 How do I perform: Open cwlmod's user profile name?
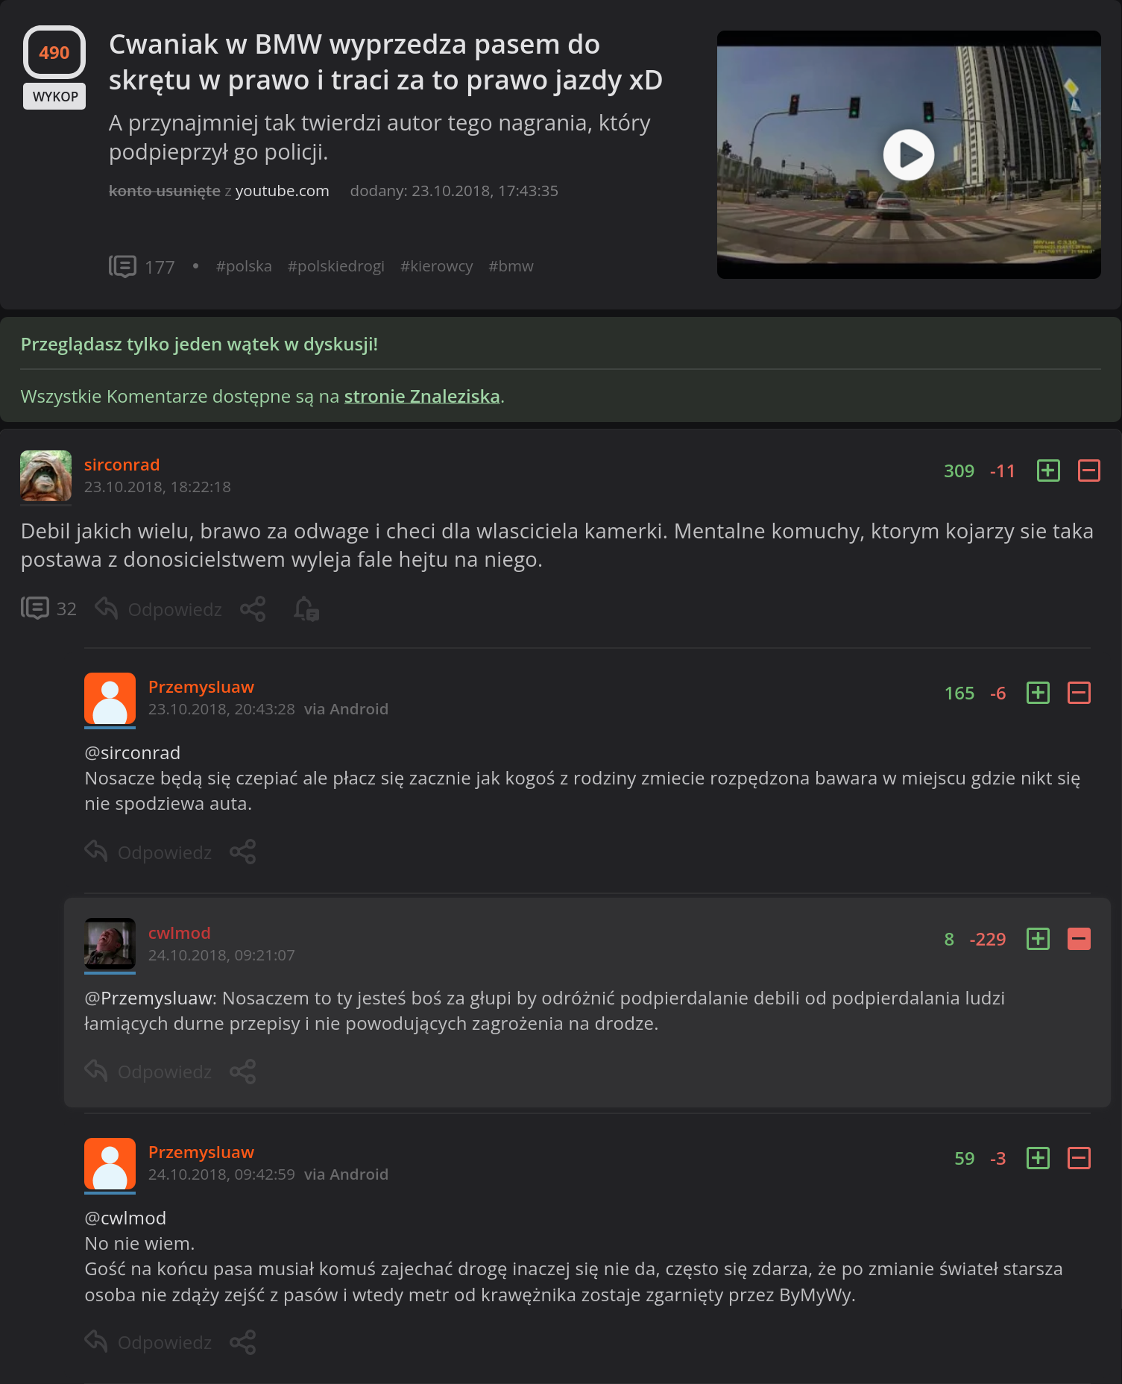[x=179, y=933]
